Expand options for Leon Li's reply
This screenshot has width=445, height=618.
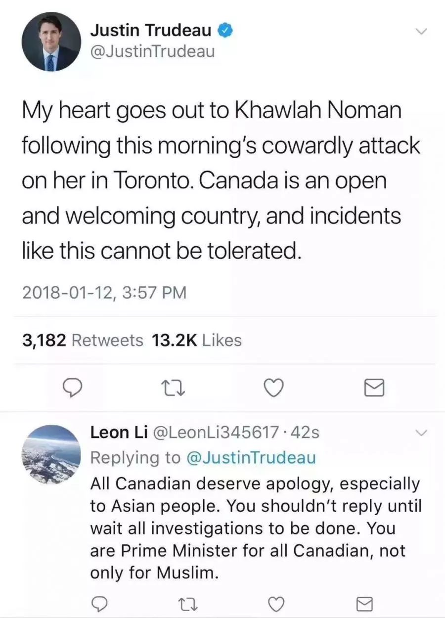click(421, 434)
